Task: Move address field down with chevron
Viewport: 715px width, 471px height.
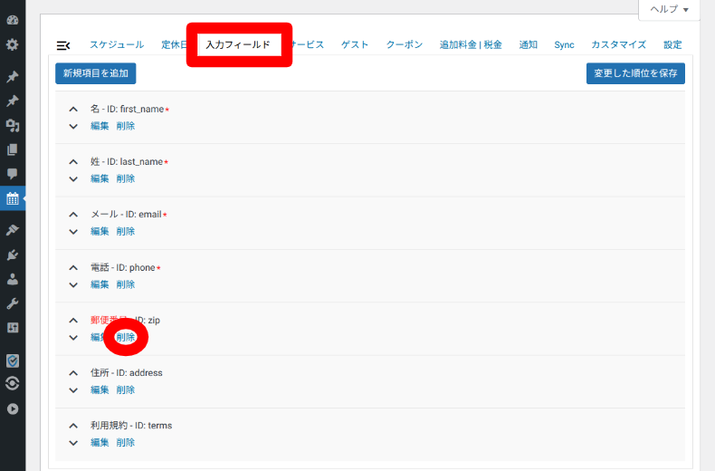Action: (73, 390)
